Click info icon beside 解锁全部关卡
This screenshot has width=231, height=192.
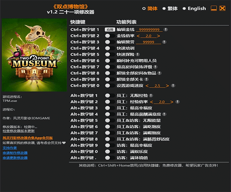point(142,79)
